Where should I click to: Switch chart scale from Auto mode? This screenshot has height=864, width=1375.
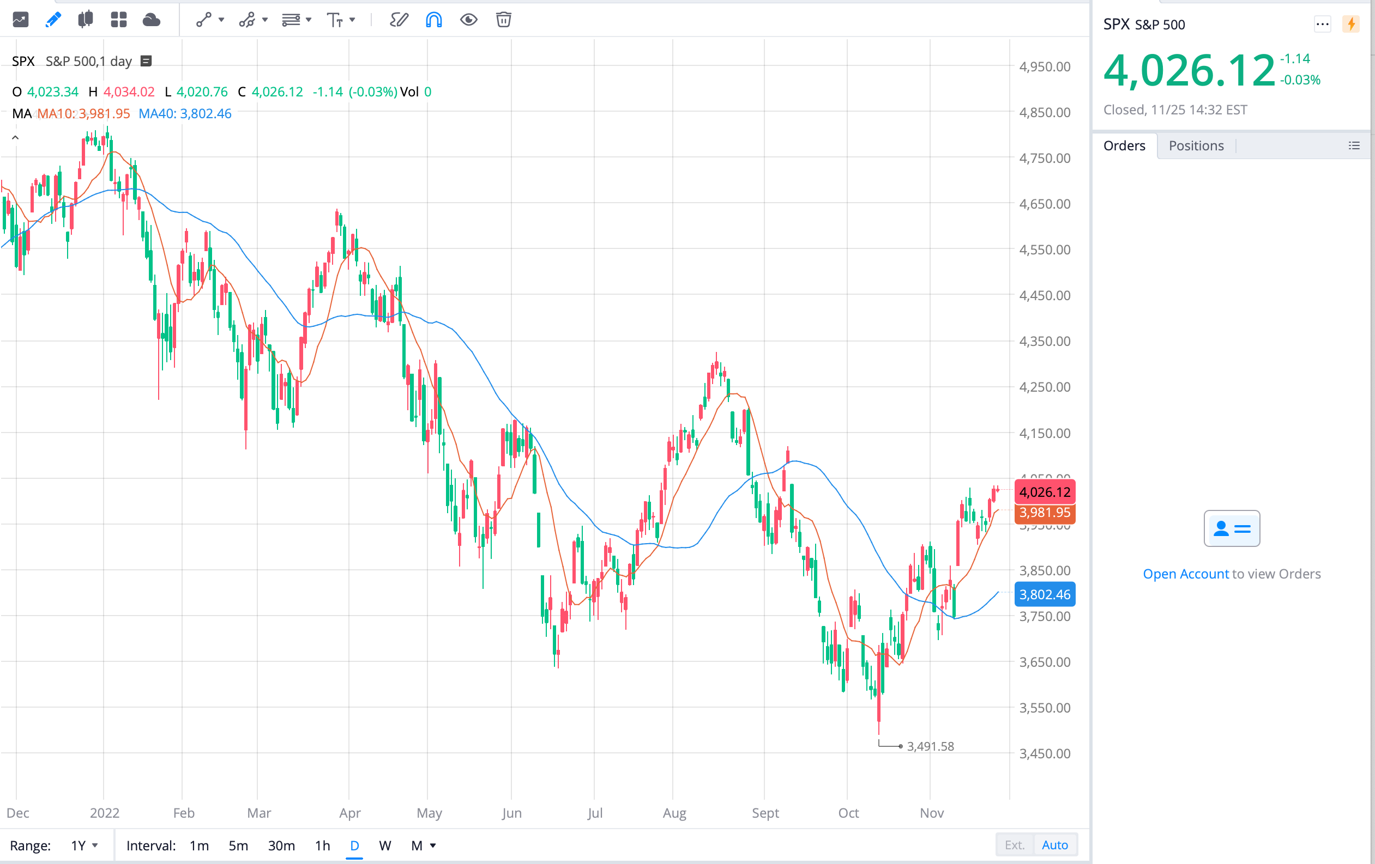click(x=1054, y=845)
